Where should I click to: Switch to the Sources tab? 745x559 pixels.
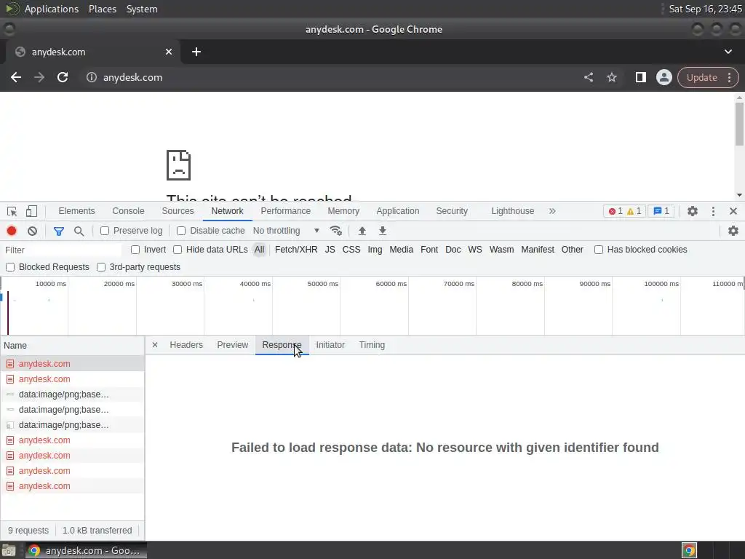[x=178, y=212]
